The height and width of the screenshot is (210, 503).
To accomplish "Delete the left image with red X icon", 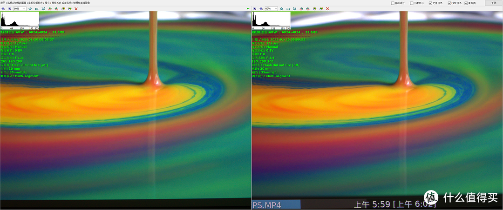I will [x=76, y=9].
